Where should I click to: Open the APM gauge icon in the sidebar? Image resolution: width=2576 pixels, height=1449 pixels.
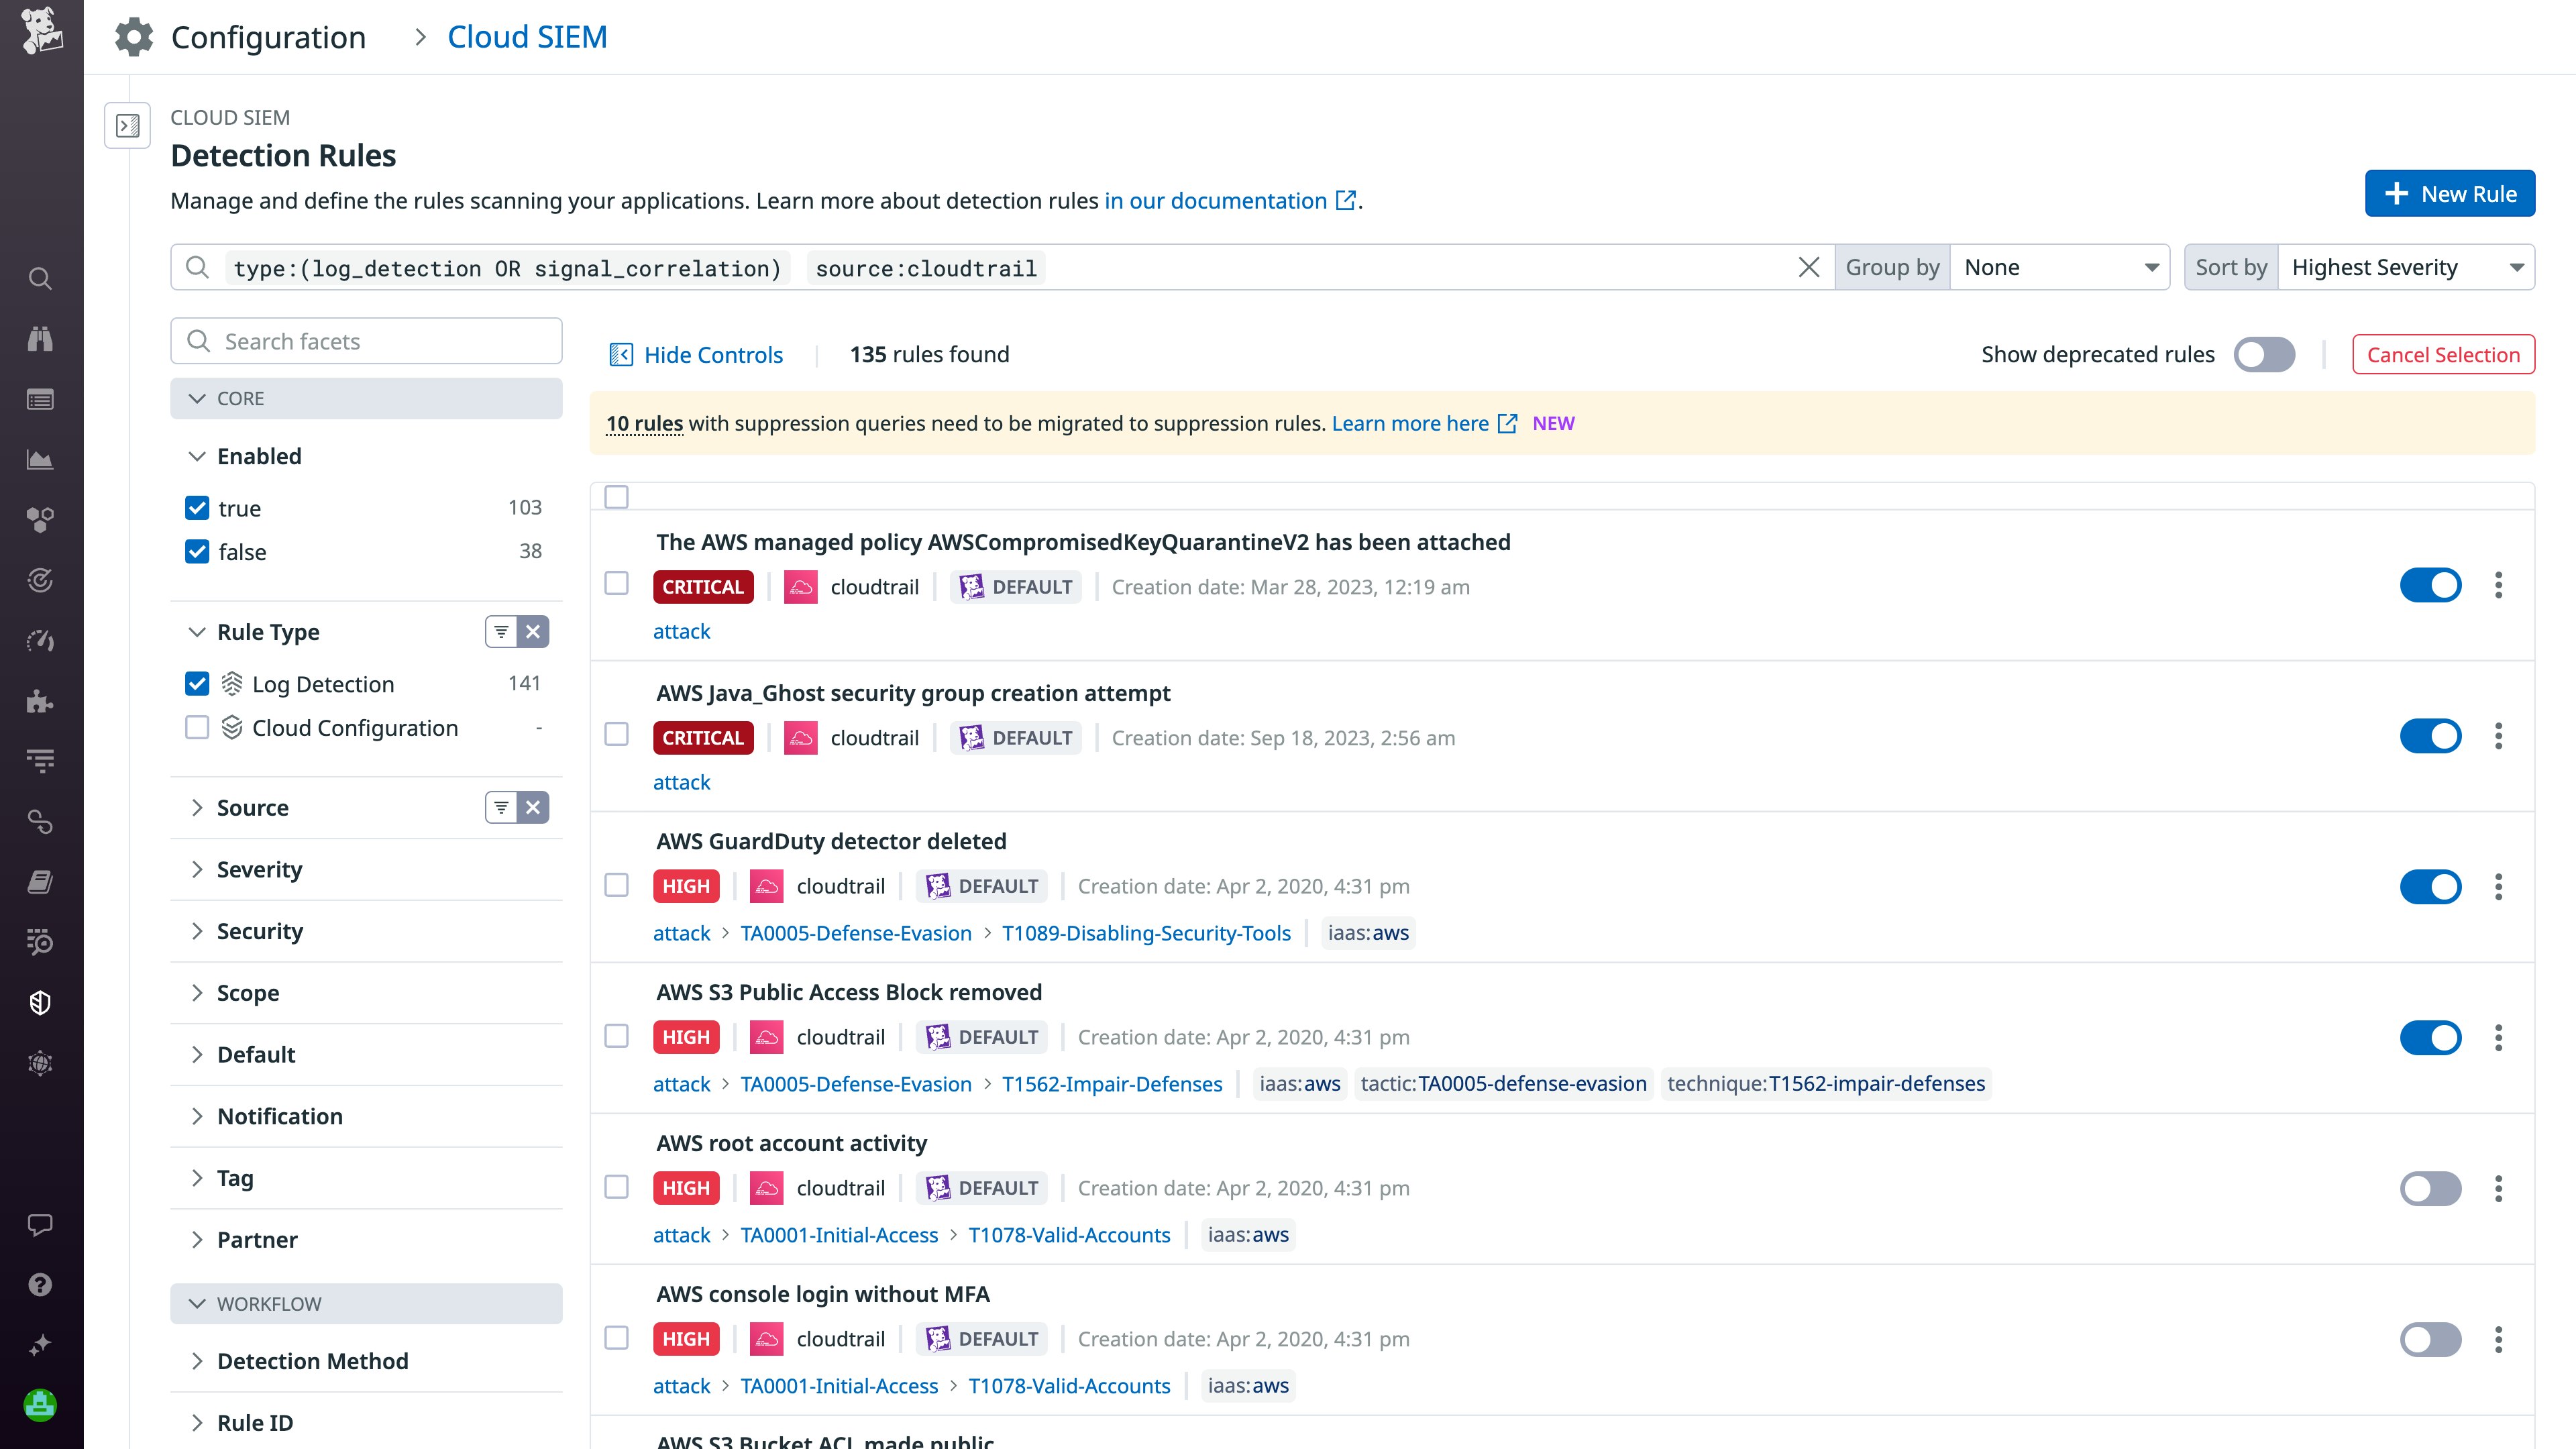(40, 641)
